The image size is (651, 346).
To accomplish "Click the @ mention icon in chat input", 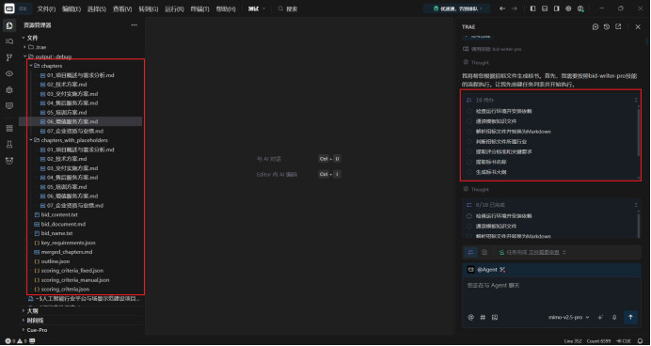I will (x=470, y=318).
